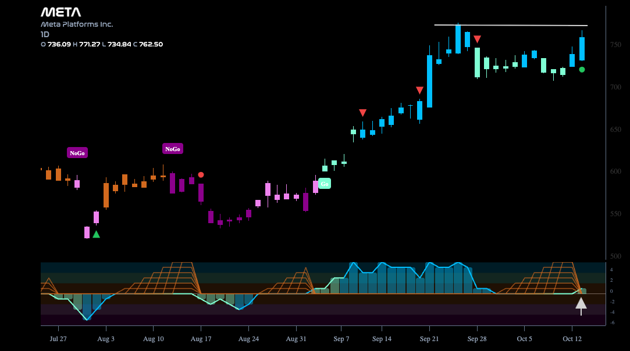Click the open value 736.09
Screen dimensions: 630x351
59,44
